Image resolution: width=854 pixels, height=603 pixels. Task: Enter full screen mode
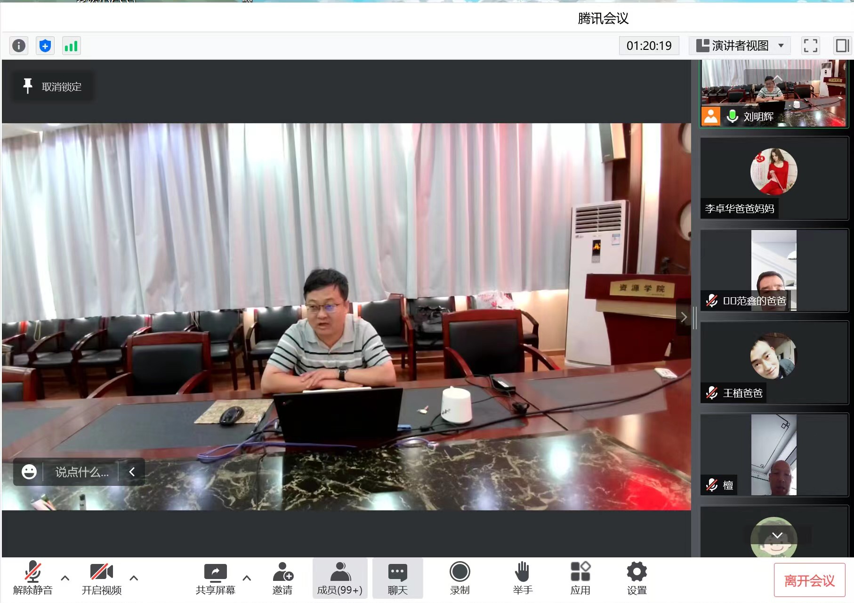810,46
